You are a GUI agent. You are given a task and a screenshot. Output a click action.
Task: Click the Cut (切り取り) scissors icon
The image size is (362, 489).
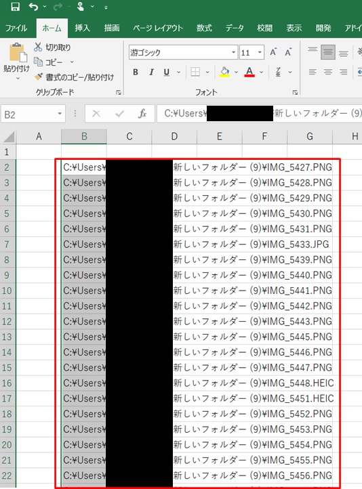pyautogui.click(x=38, y=47)
